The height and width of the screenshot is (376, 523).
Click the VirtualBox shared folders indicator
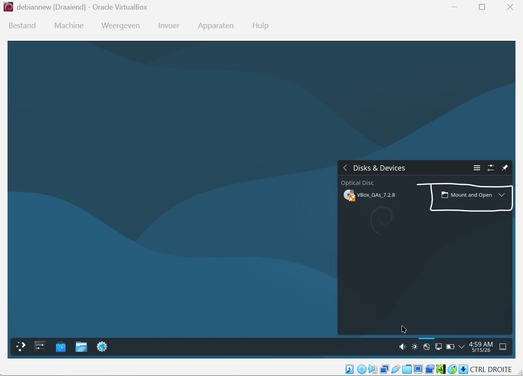[x=407, y=369]
